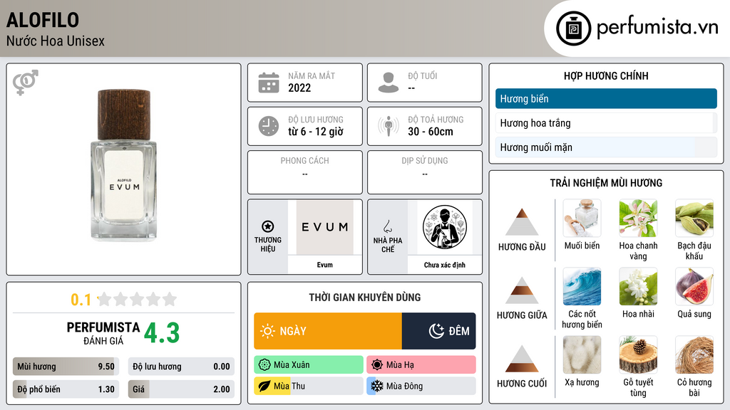Click the moon icon in Đêm bar
The image size is (730, 410).
(436, 331)
